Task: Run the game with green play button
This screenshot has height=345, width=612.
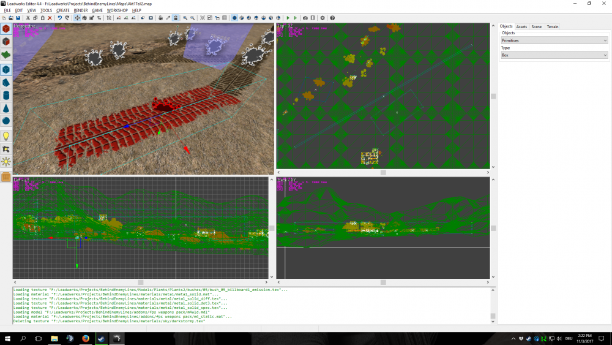Action: [288, 18]
